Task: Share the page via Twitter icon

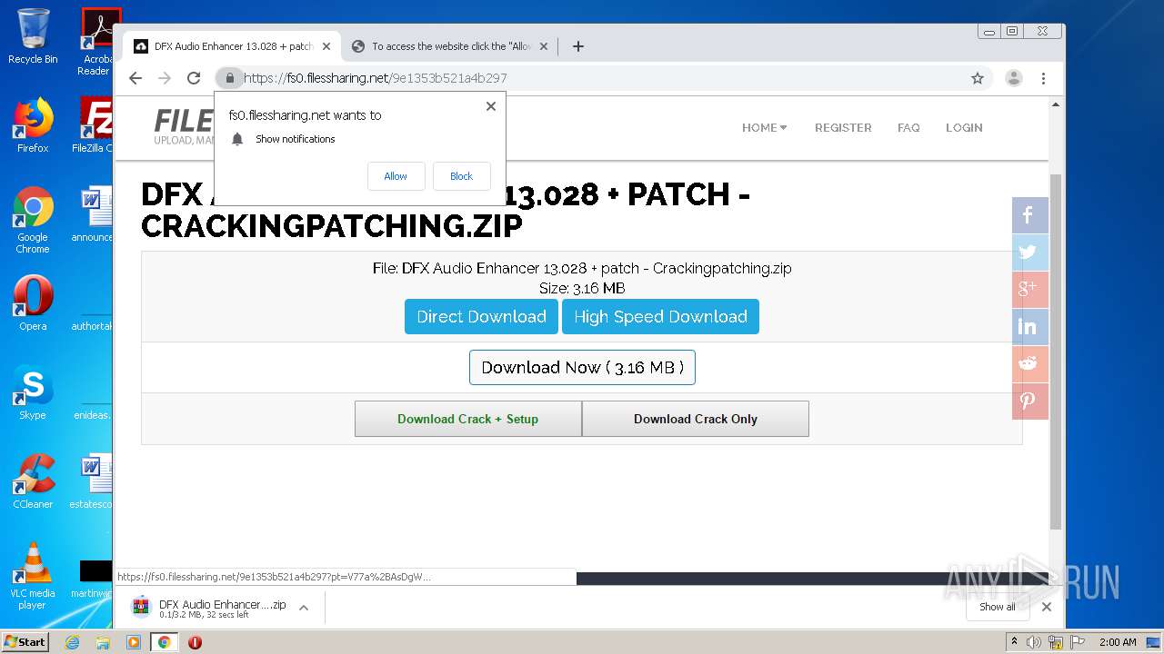Action: tap(1029, 253)
